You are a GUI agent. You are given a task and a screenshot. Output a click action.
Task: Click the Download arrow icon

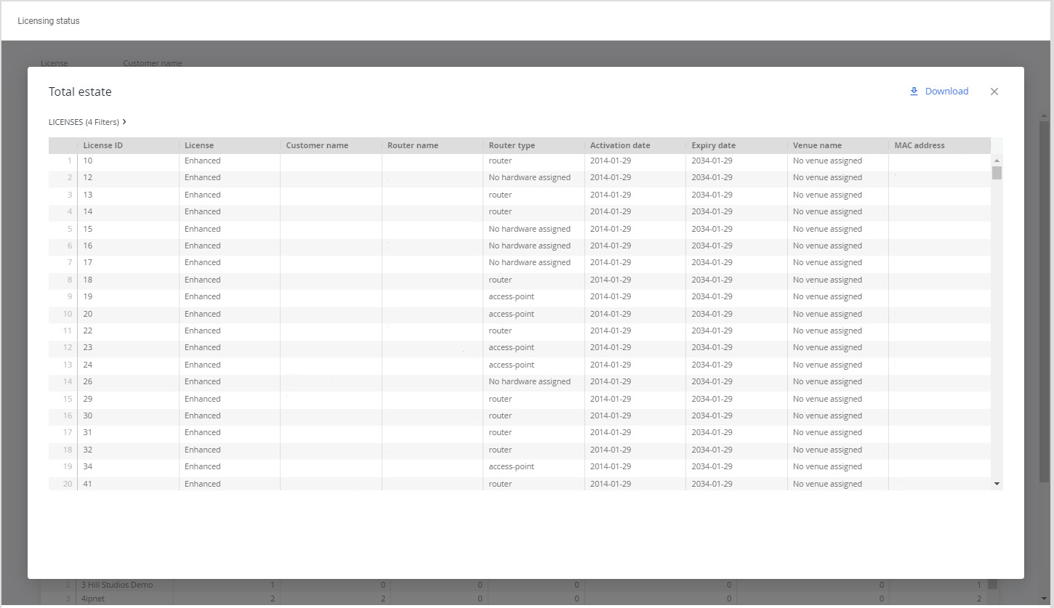coord(914,92)
